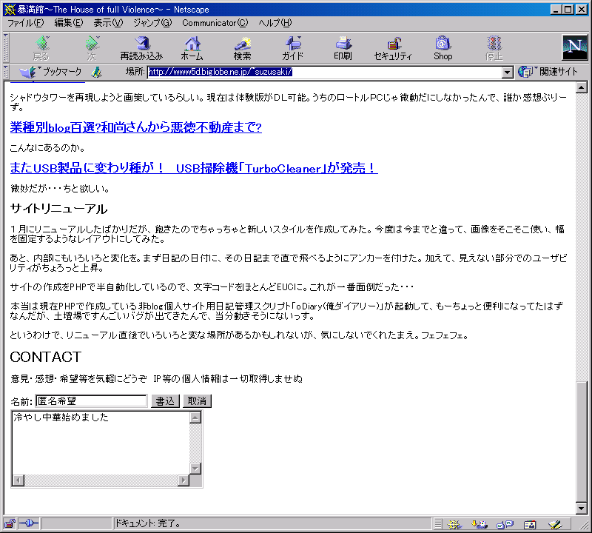The image size is (592, 533).
Task: Open Navigator from the component bar
Action: pyautogui.click(x=454, y=524)
